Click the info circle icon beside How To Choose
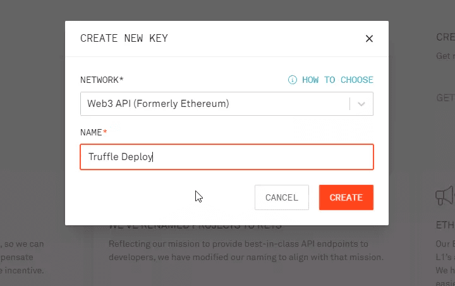This screenshot has height=286, width=455. pos(292,80)
